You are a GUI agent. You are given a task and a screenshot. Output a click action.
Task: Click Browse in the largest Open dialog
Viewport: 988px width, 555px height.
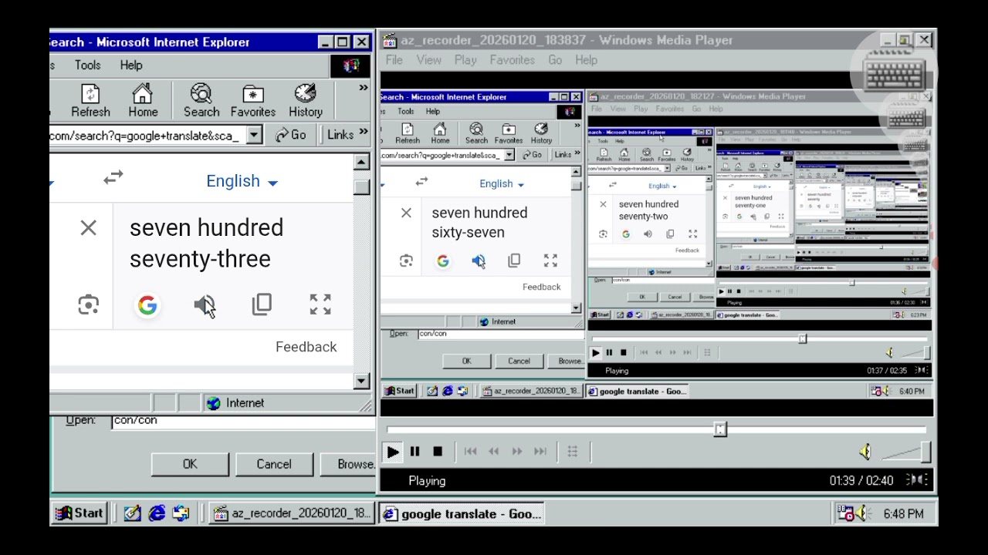point(347,464)
